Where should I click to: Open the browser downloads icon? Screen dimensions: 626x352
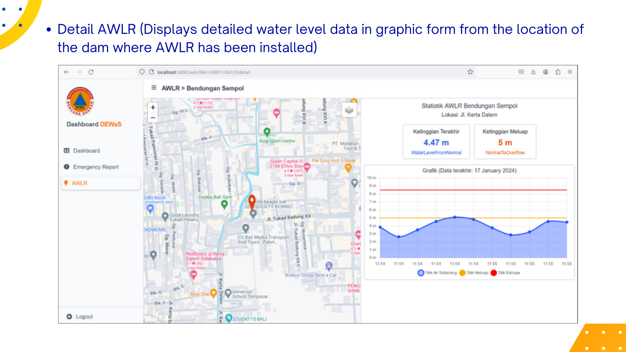pos(533,72)
